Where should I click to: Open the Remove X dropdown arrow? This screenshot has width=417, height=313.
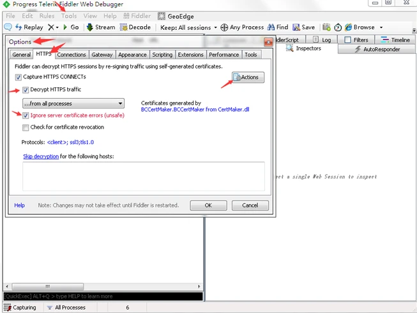57,27
